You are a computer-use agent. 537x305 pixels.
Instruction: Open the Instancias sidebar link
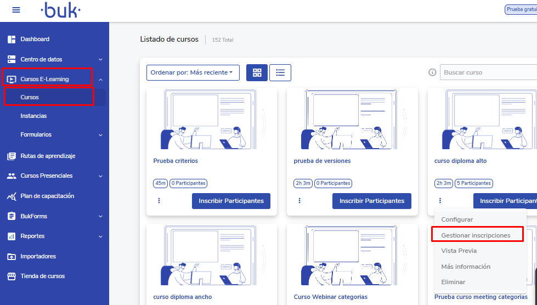[x=33, y=116]
